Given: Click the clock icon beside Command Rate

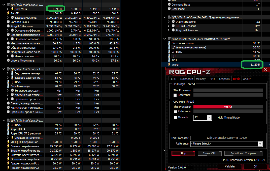Looking at the screenshot, I should (169, 5).
